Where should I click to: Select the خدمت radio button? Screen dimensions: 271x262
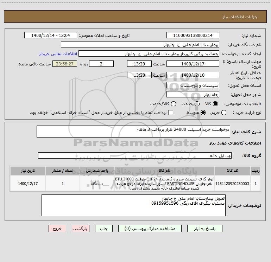(197, 104)
